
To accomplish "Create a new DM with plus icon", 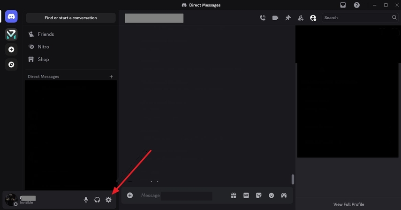I will [111, 77].
